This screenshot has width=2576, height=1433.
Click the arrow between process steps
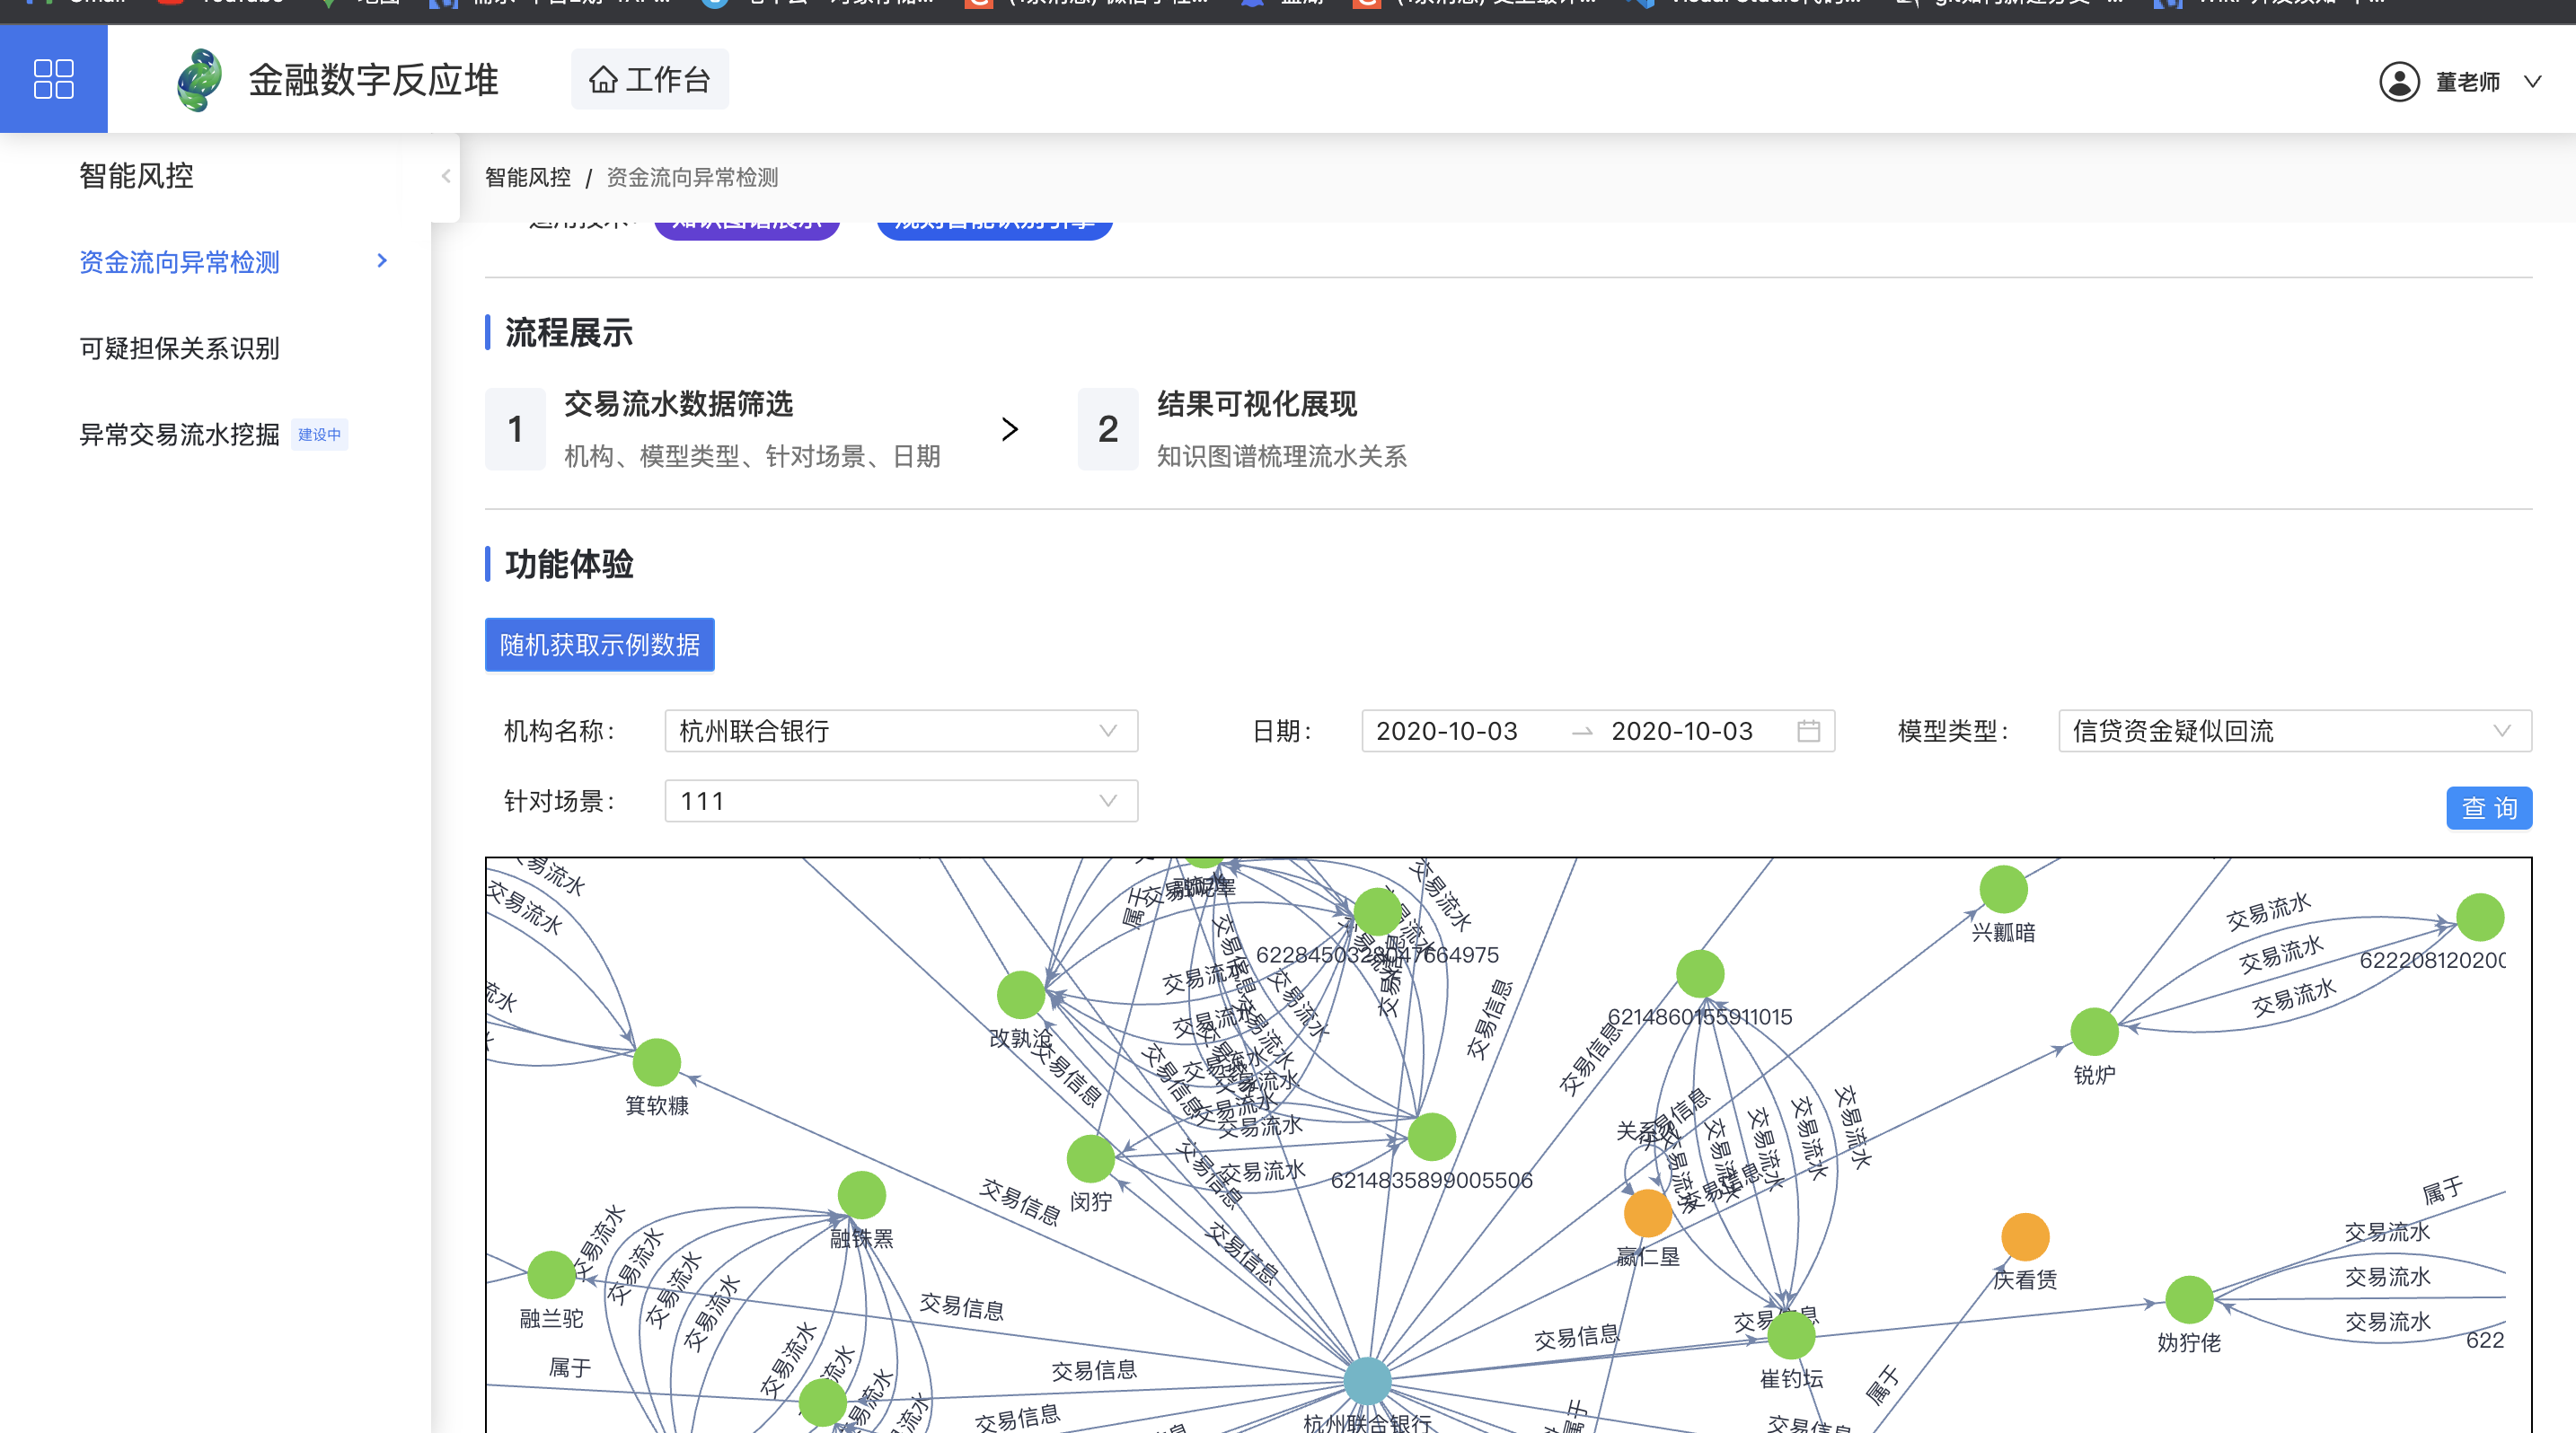[1010, 428]
